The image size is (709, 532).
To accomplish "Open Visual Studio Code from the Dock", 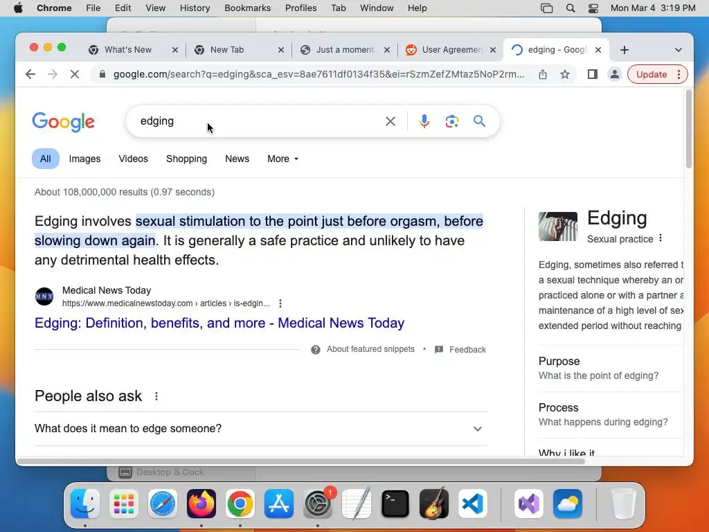I will [472, 504].
